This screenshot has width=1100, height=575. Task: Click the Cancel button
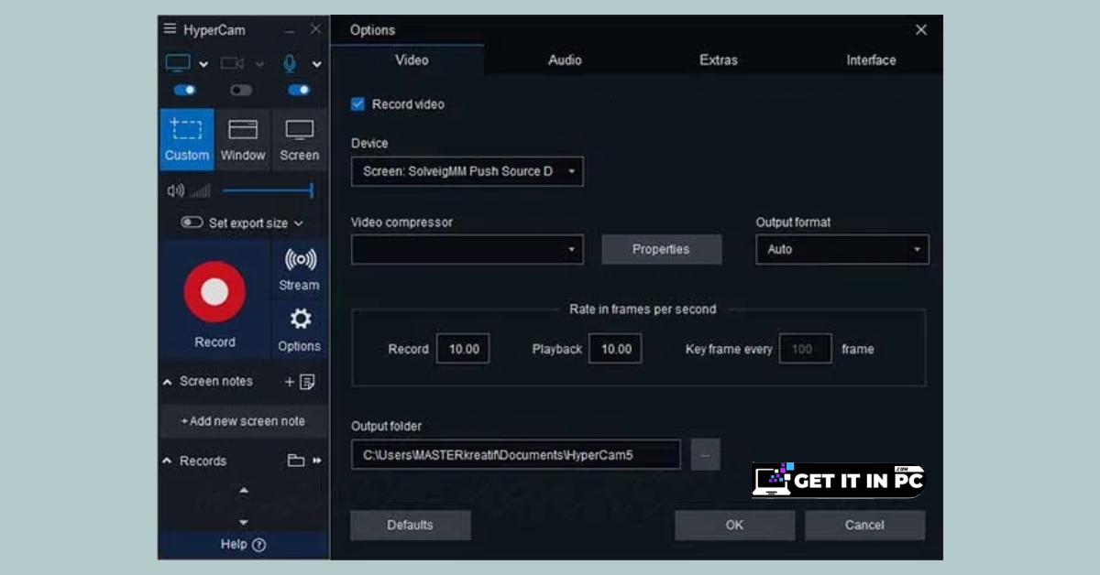click(x=864, y=525)
